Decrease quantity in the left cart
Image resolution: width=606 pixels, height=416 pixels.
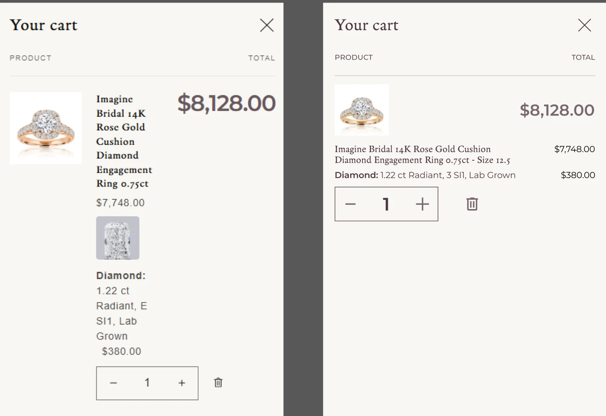pyautogui.click(x=113, y=383)
